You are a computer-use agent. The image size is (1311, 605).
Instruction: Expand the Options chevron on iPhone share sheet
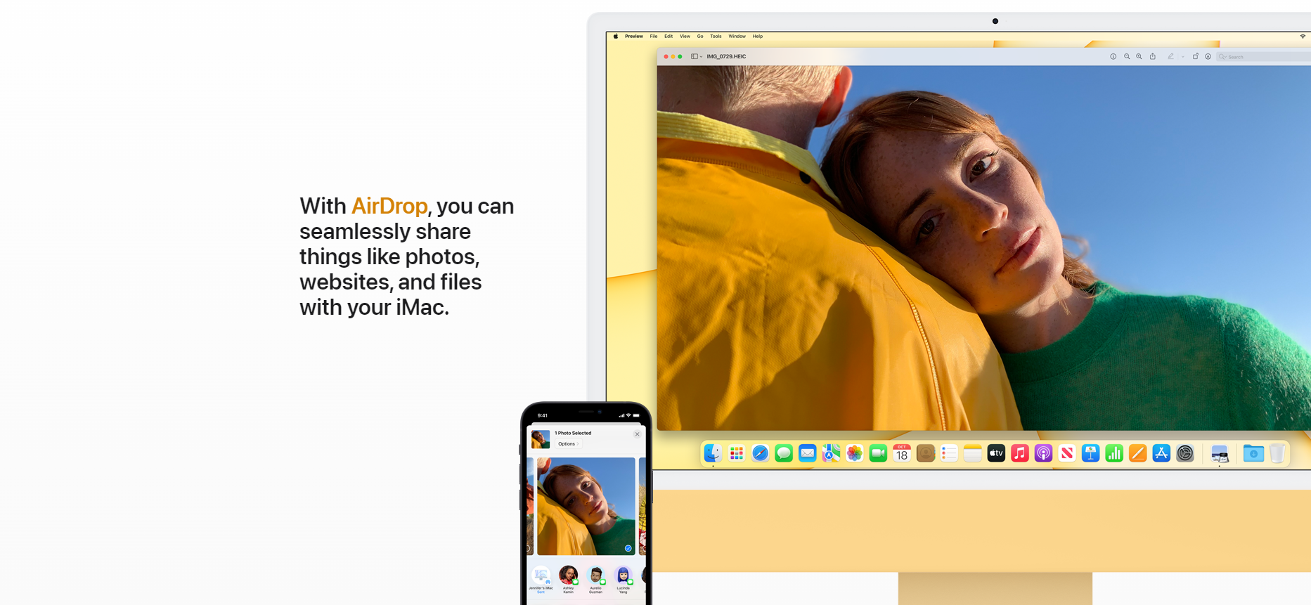pyautogui.click(x=569, y=444)
